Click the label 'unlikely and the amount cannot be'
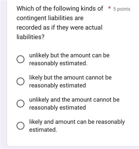 click(74, 100)
